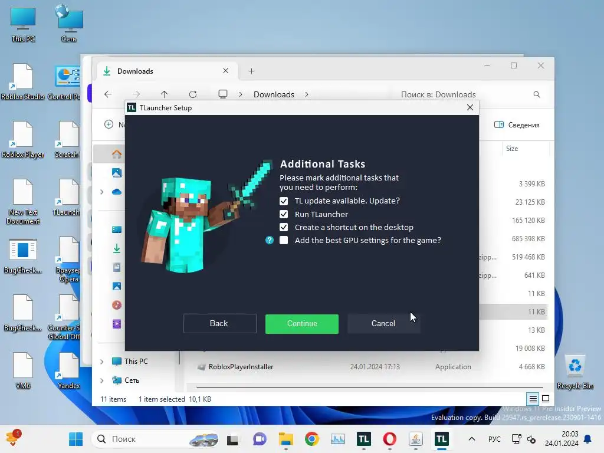The width and height of the screenshot is (604, 453).
Task: Open the Сведения details pane
Action: click(517, 125)
